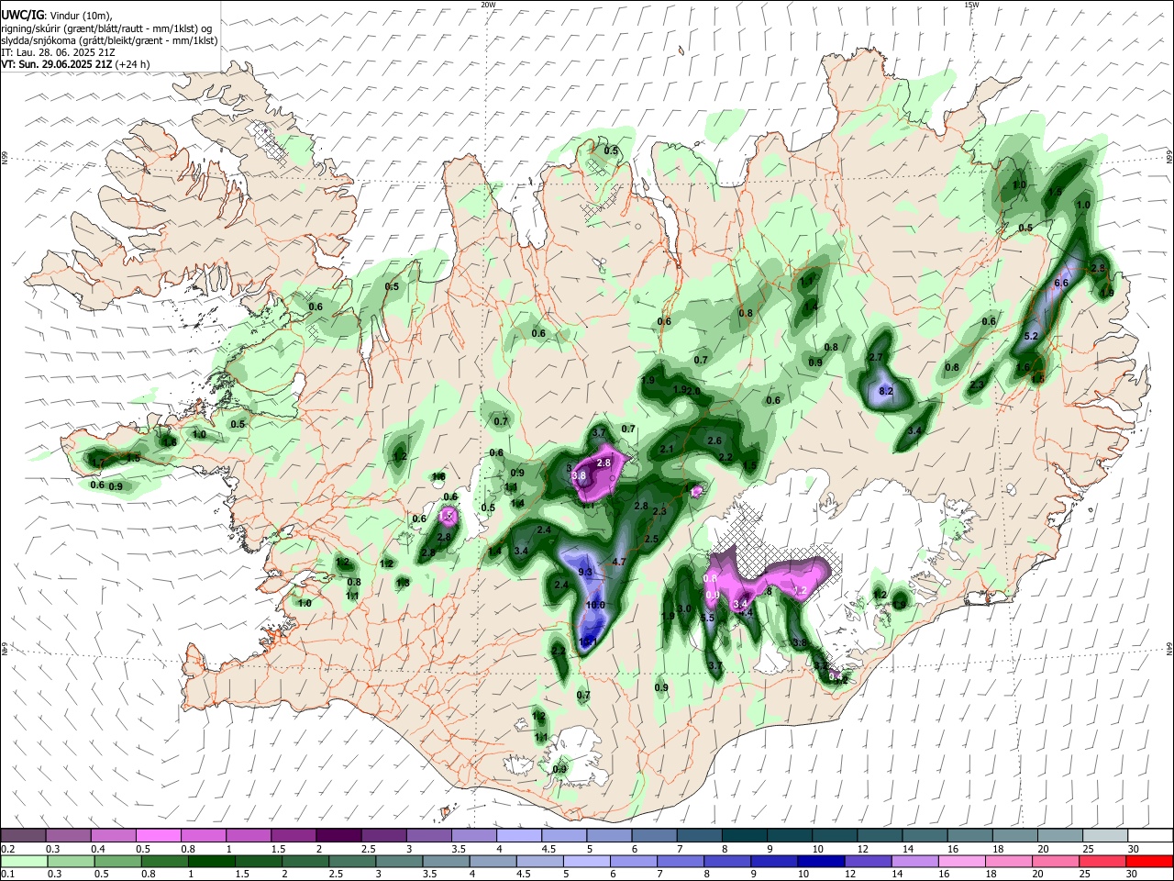Pick the deep blue 10 swatch in bottom scale
This screenshot has height=881, width=1174.
tap(819, 861)
